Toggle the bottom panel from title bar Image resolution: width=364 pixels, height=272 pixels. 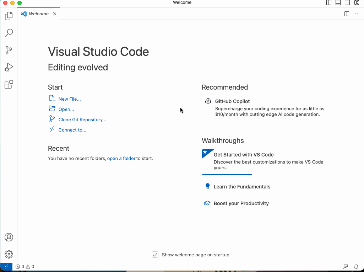tap(338, 2)
